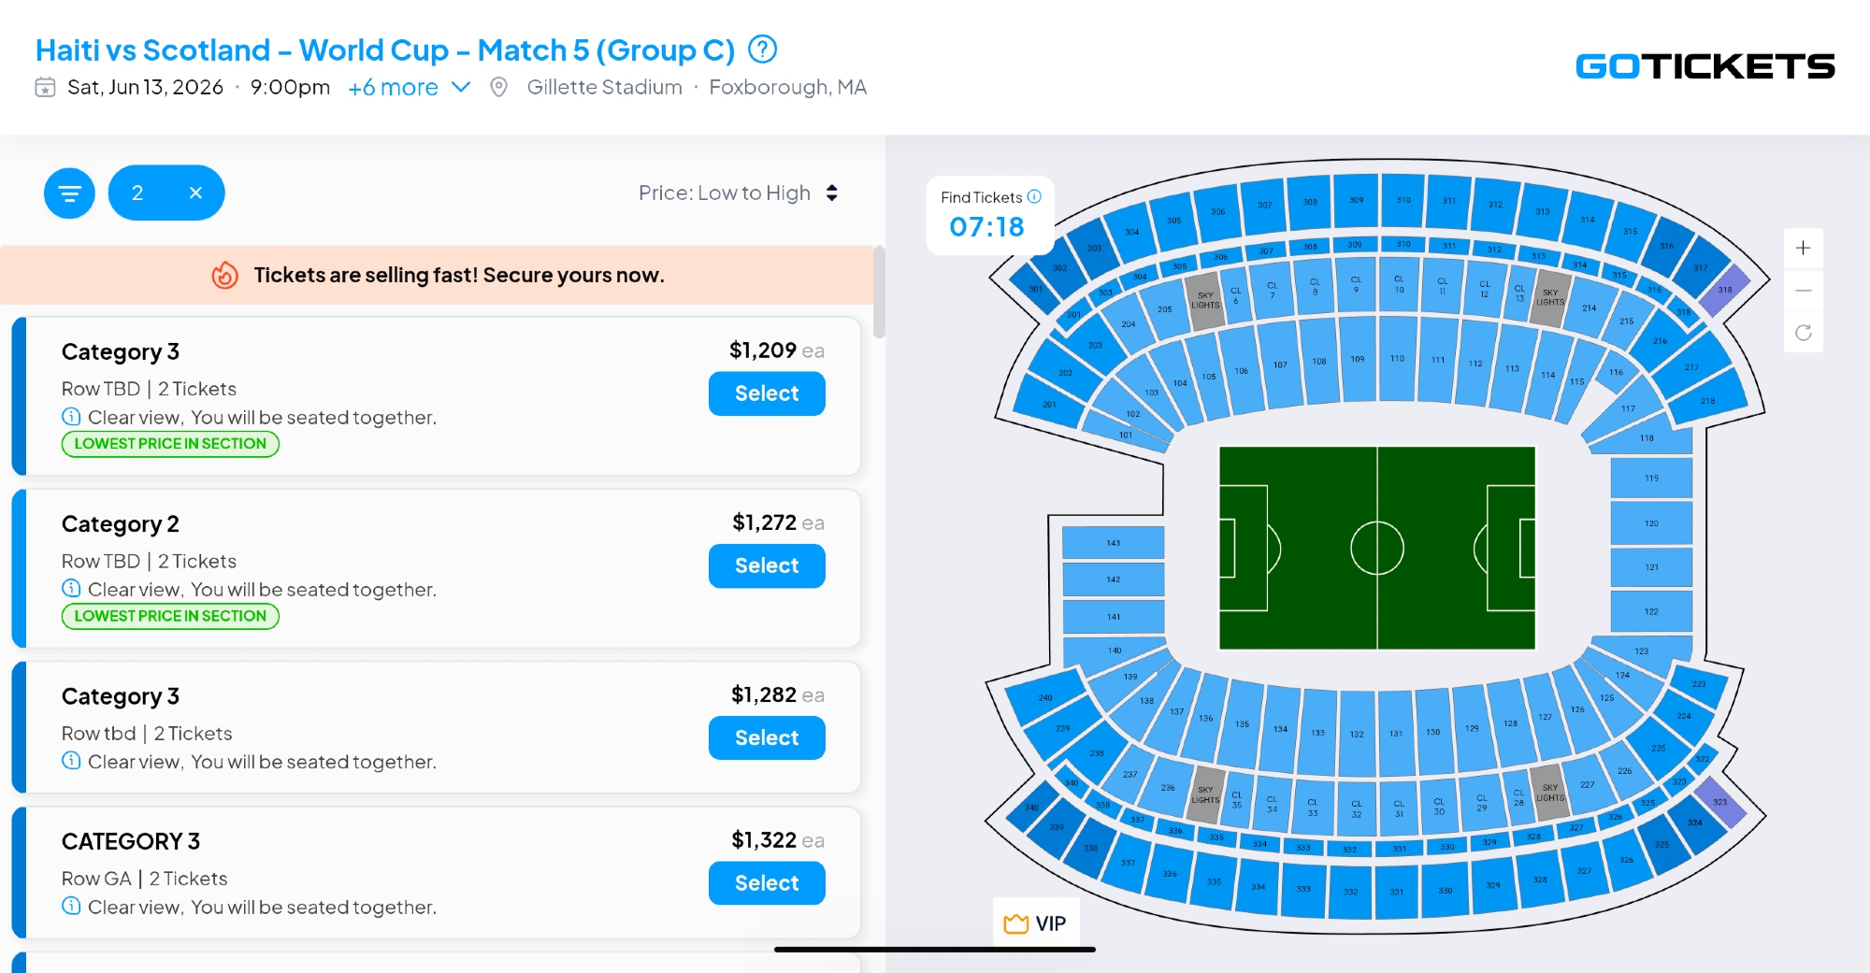Screen dimensions: 1870x973
Task: Select the $1,282 Category 3 tickets
Action: pyautogui.click(x=767, y=737)
